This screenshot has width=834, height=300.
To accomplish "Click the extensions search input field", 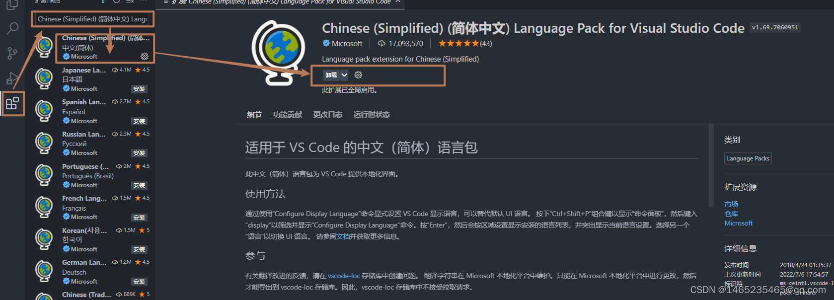I will [93, 19].
